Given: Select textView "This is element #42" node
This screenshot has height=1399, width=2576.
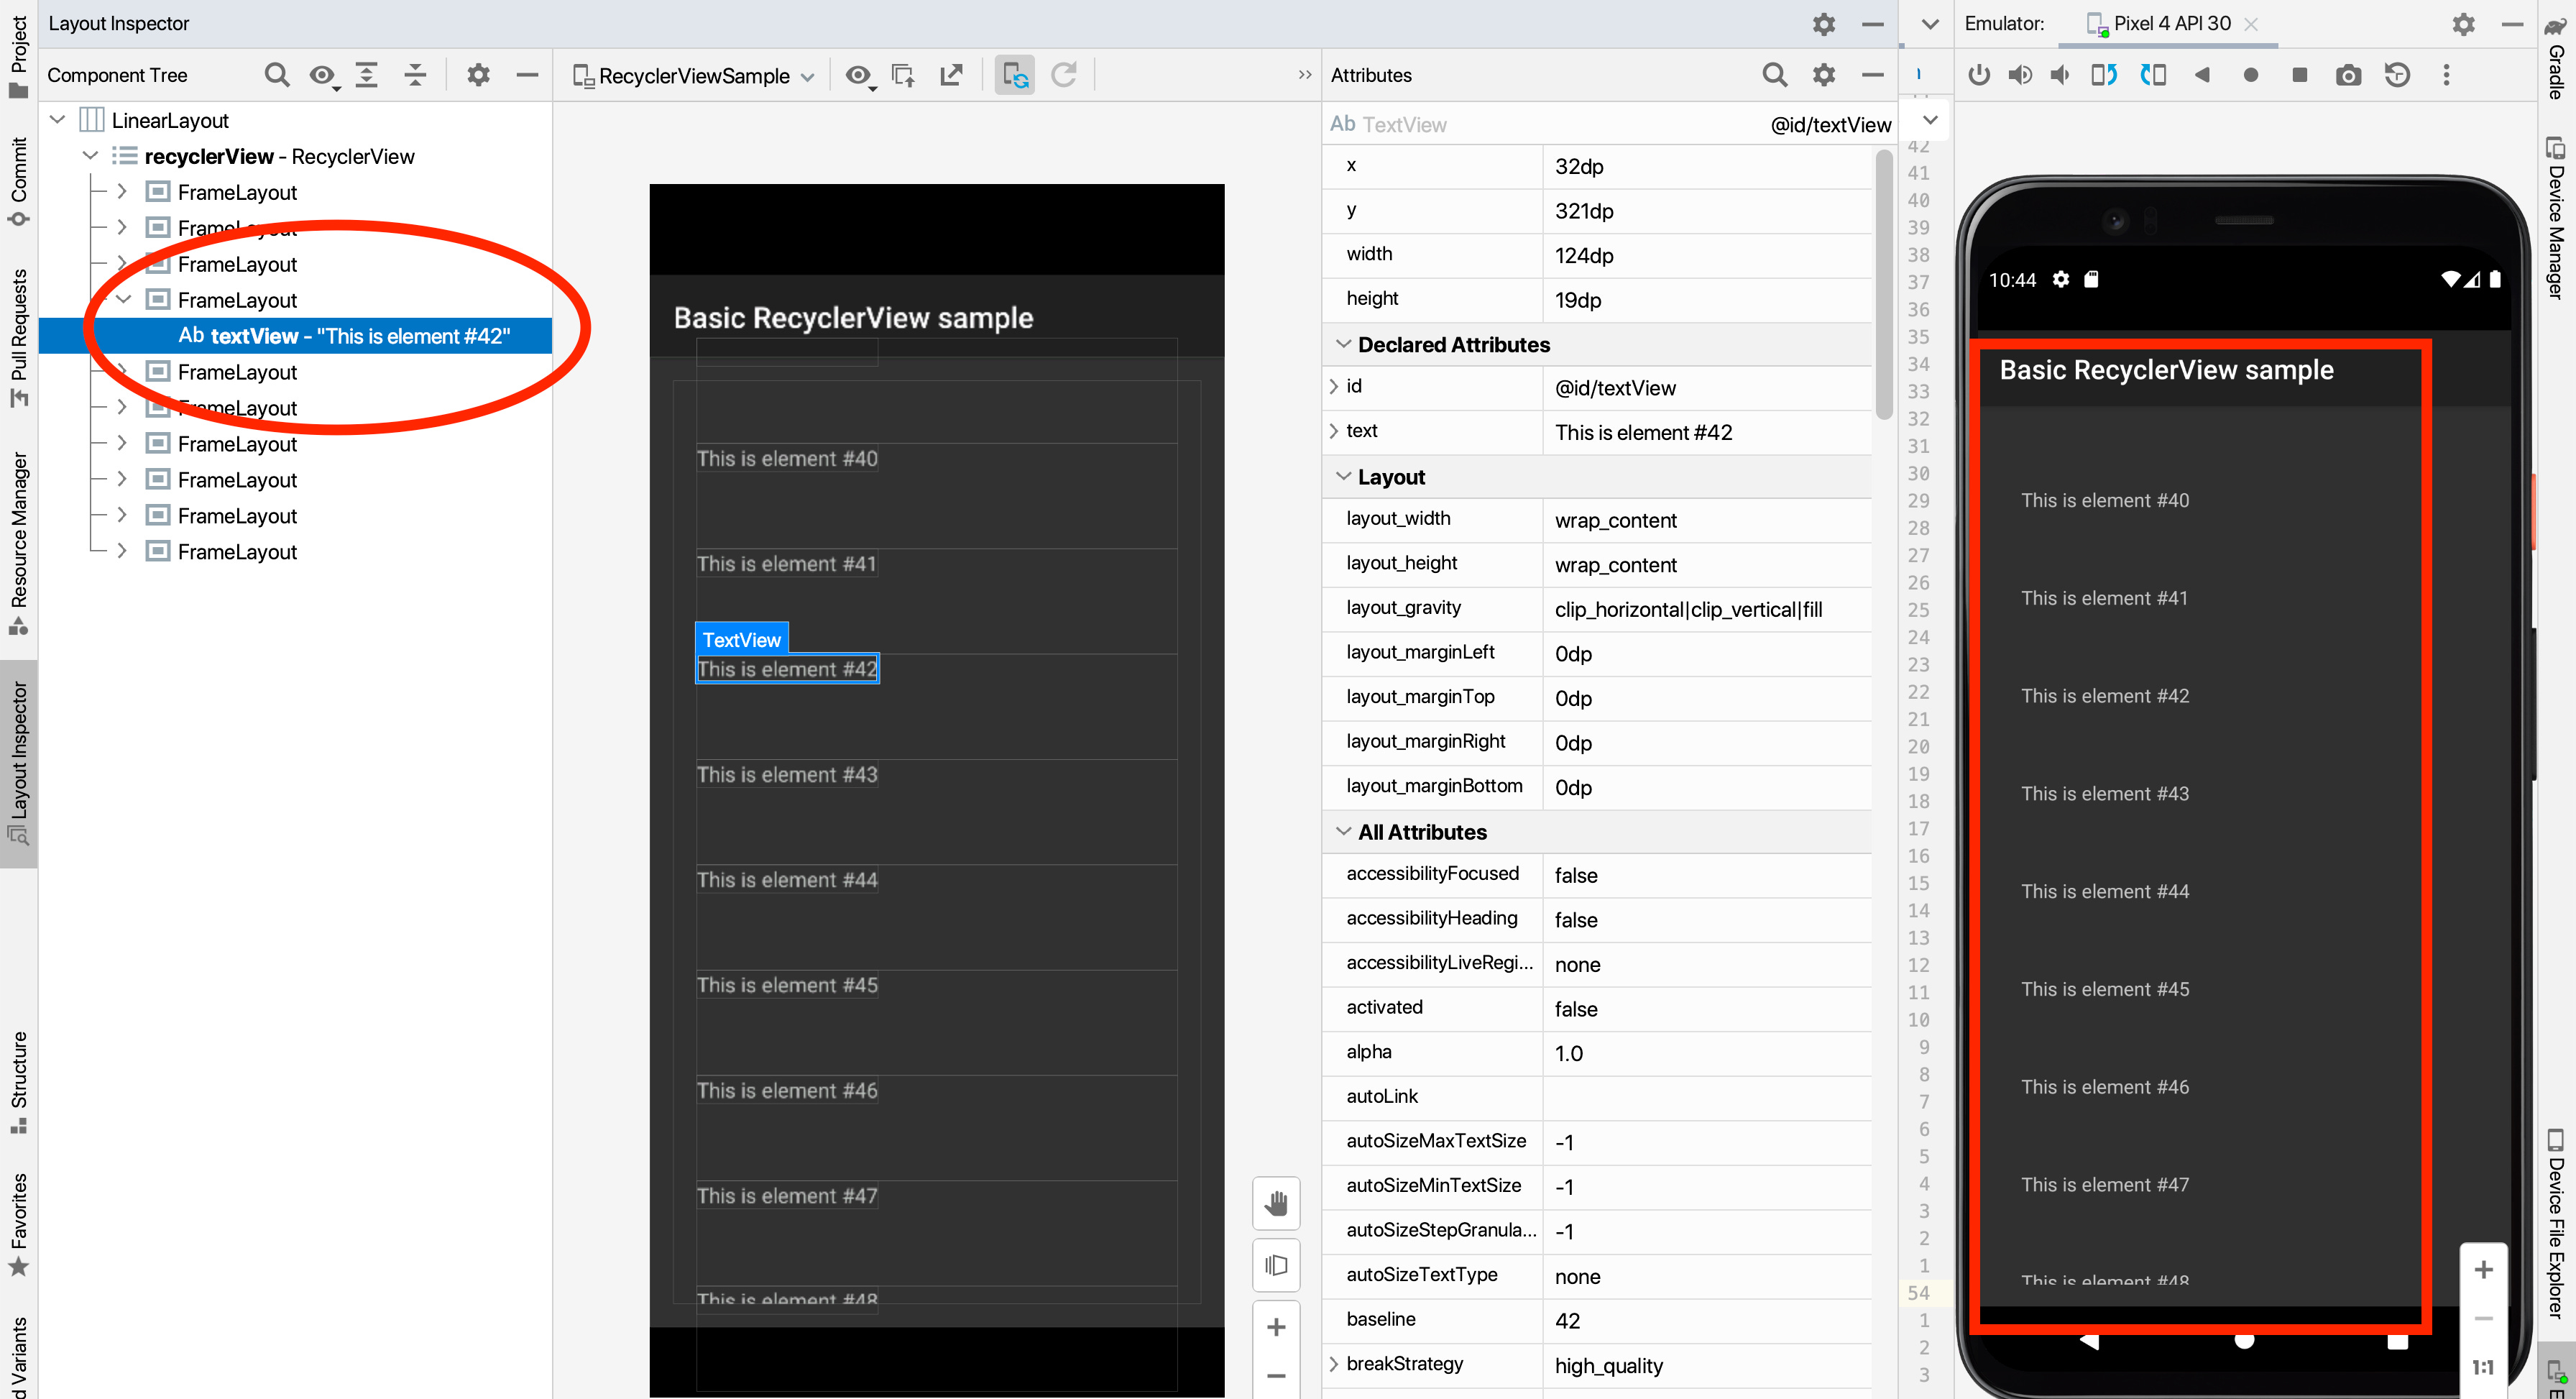Looking at the screenshot, I should 296,336.
